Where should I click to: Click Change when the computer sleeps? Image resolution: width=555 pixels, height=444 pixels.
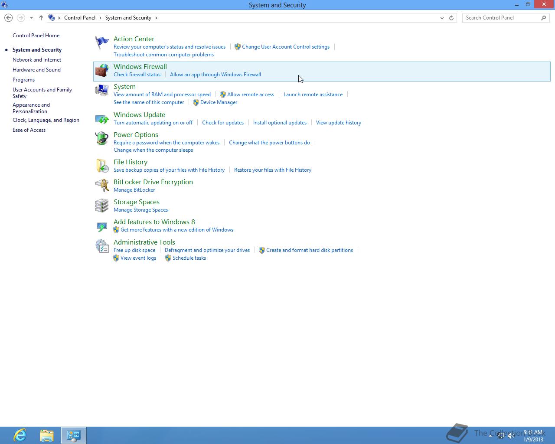(x=153, y=150)
